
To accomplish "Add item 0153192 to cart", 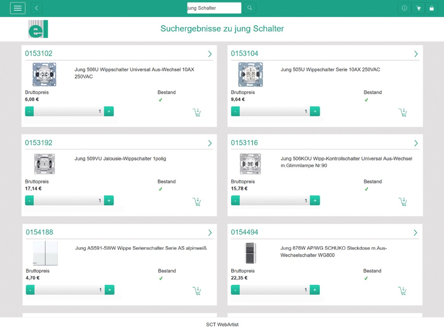I will (197, 202).
